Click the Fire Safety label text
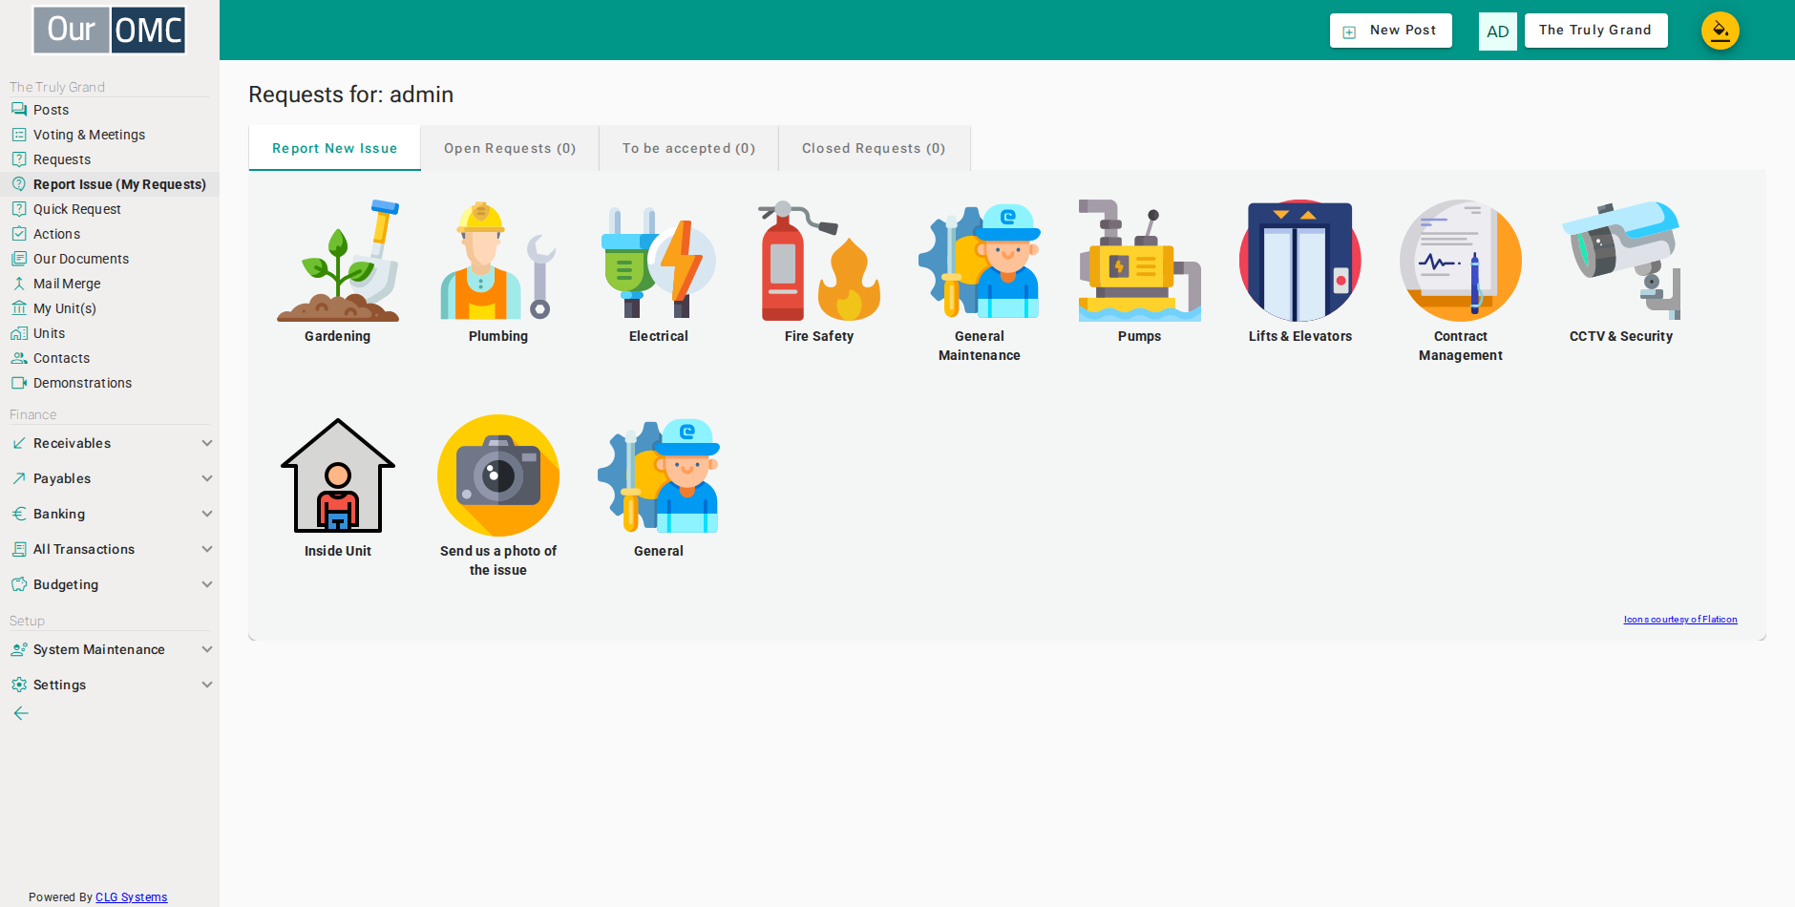Image resolution: width=1795 pixels, height=907 pixels. pos(819,336)
